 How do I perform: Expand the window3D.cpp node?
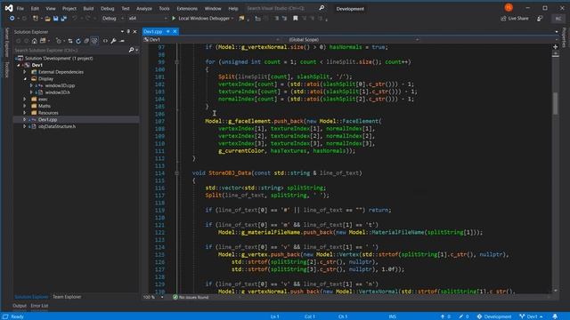[x=31, y=85]
